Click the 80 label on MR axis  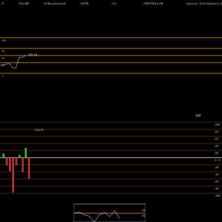point(217,132)
